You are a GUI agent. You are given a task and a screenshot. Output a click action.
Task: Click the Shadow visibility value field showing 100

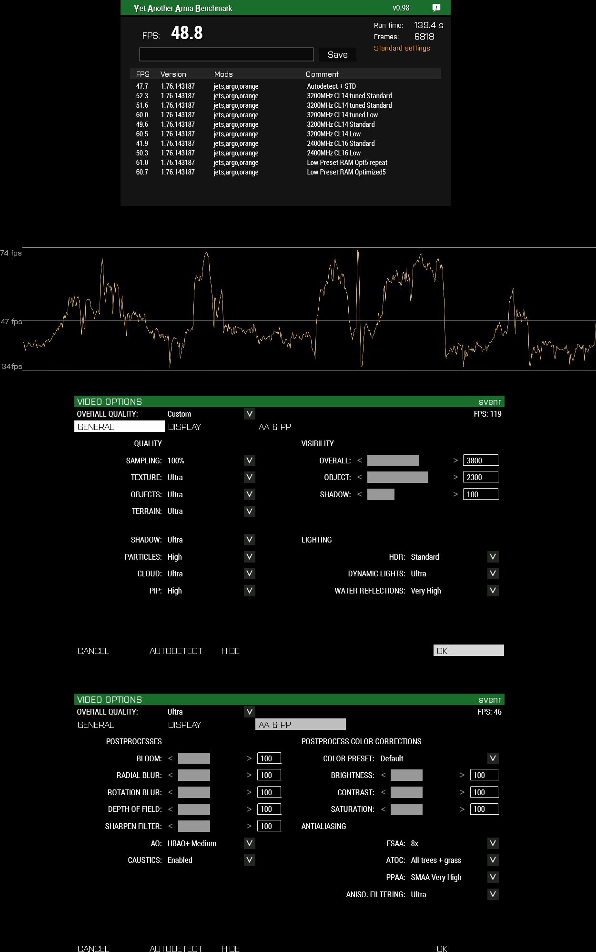tap(481, 494)
